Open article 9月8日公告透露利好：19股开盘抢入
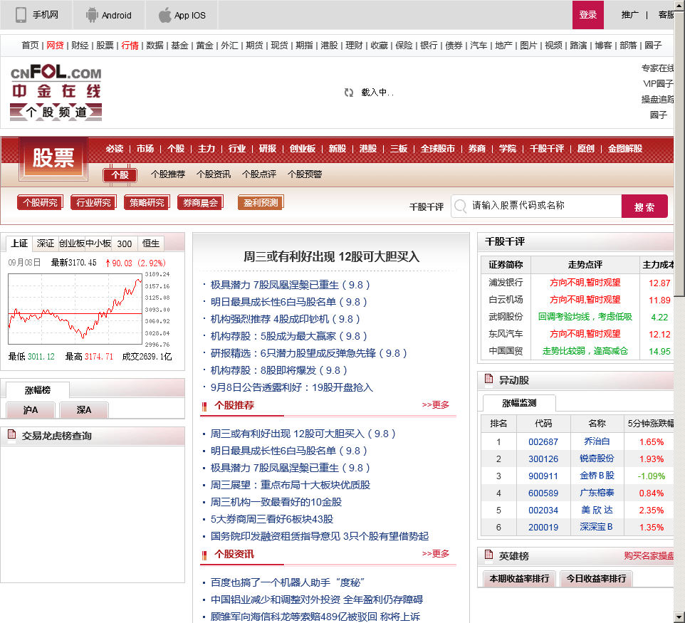The image size is (685, 623). [292, 387]
